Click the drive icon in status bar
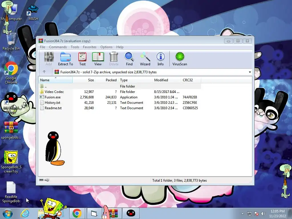 41,180
